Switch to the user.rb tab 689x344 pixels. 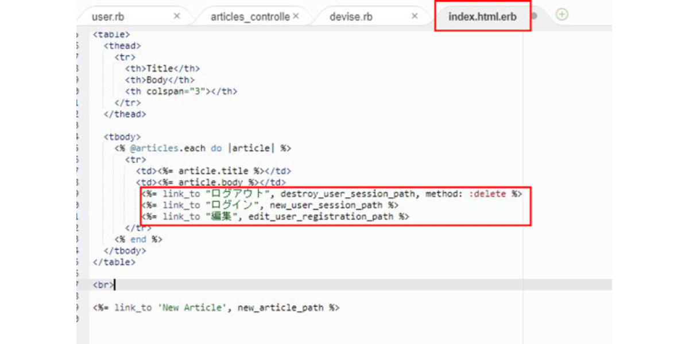[x=108, y=17]
